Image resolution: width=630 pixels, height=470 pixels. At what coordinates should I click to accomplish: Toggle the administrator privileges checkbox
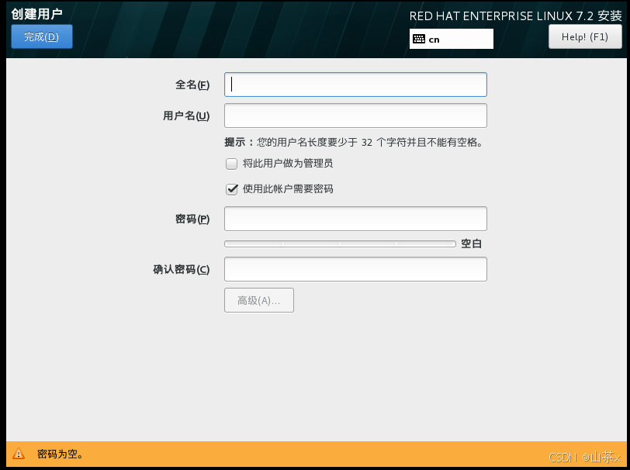pos(231,164)
